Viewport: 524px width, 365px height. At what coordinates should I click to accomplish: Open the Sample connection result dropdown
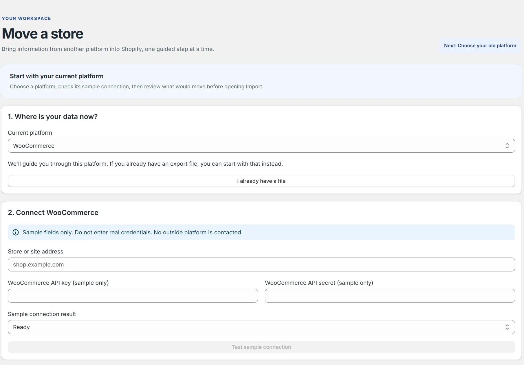pyautogui.click(x=261, y=327)
